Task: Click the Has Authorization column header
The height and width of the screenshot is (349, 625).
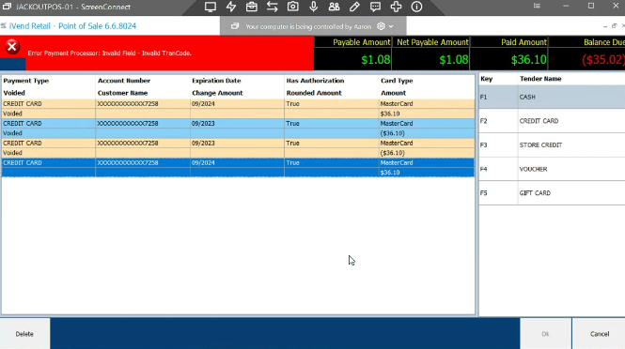Action: tap(315, 81)
